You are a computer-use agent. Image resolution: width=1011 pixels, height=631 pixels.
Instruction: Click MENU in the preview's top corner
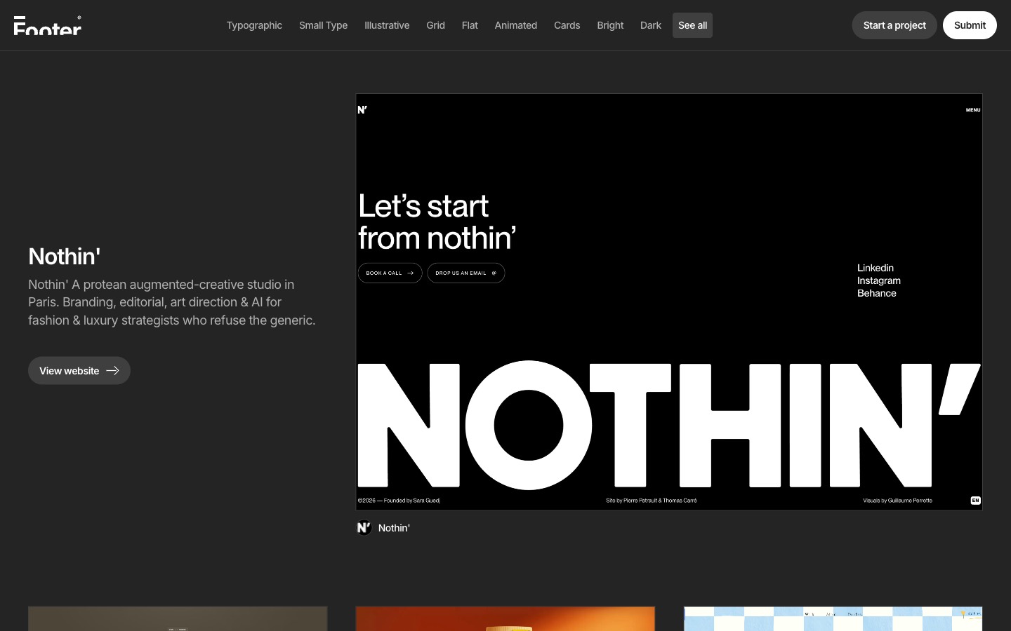(973, 110)
